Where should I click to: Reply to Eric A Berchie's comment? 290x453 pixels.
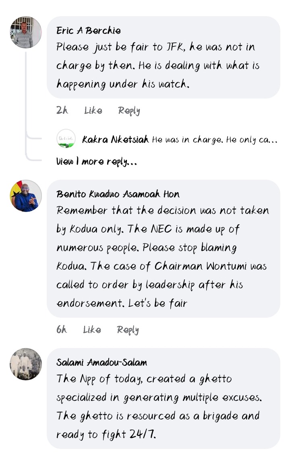pyautogui.click(x=129, y=111)
